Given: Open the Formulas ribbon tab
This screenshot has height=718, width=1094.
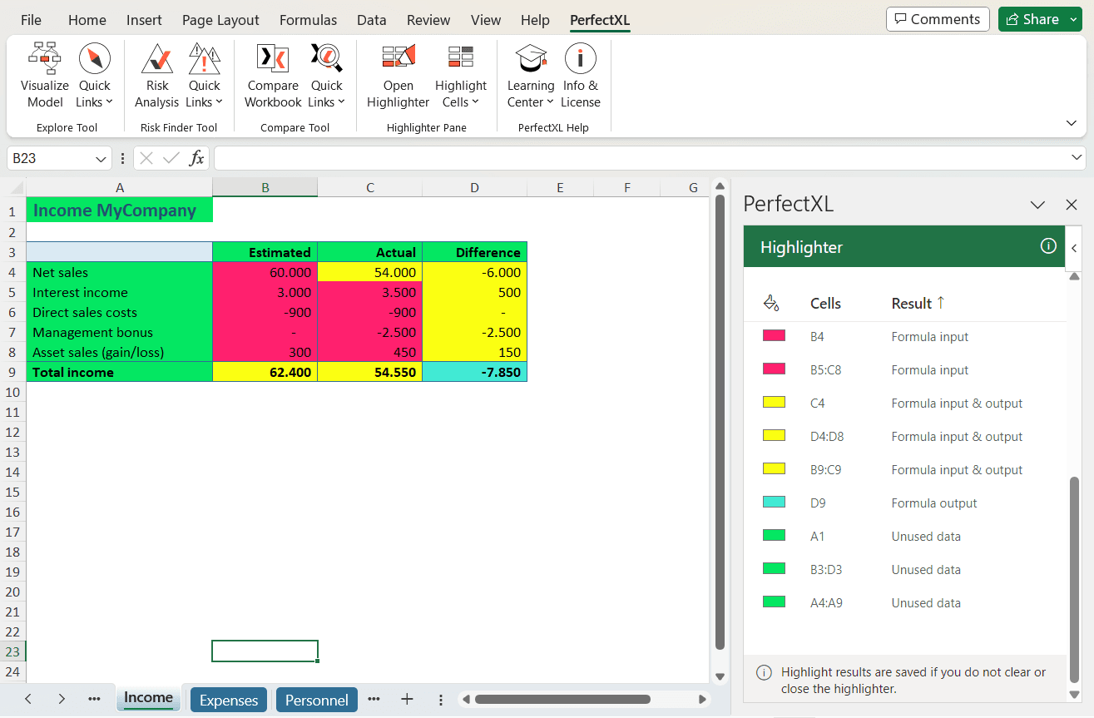Looking at the screenshot, I should pos(308,20).
